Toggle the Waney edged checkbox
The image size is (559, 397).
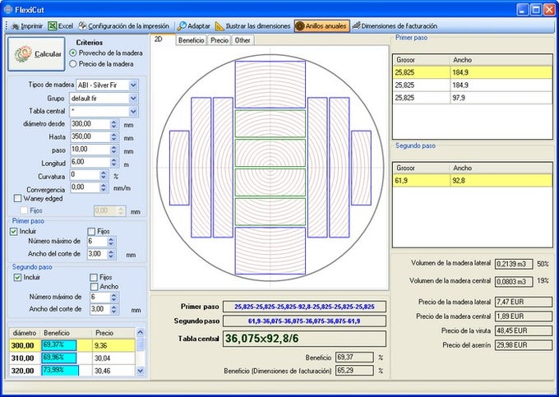[x=17, y=198]
